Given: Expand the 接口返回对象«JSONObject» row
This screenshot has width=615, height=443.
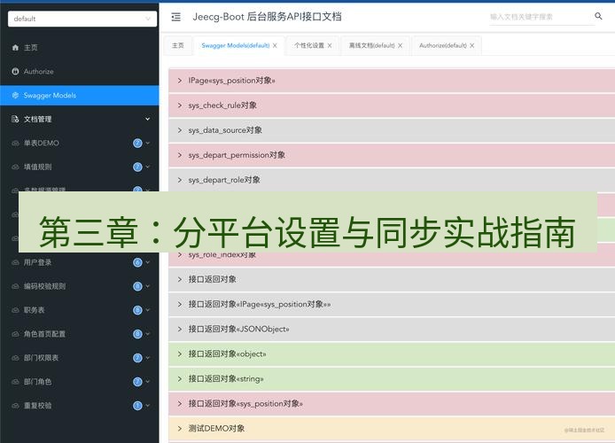Looking at the screenshot, I should (392, 330).
